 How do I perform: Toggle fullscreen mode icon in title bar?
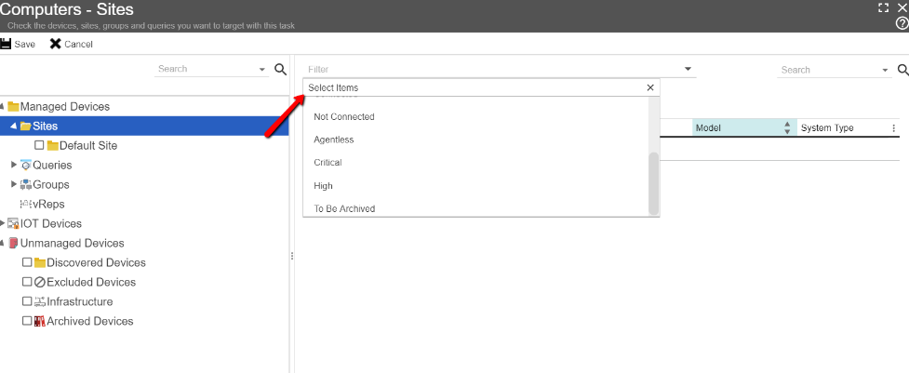point(884,7)
